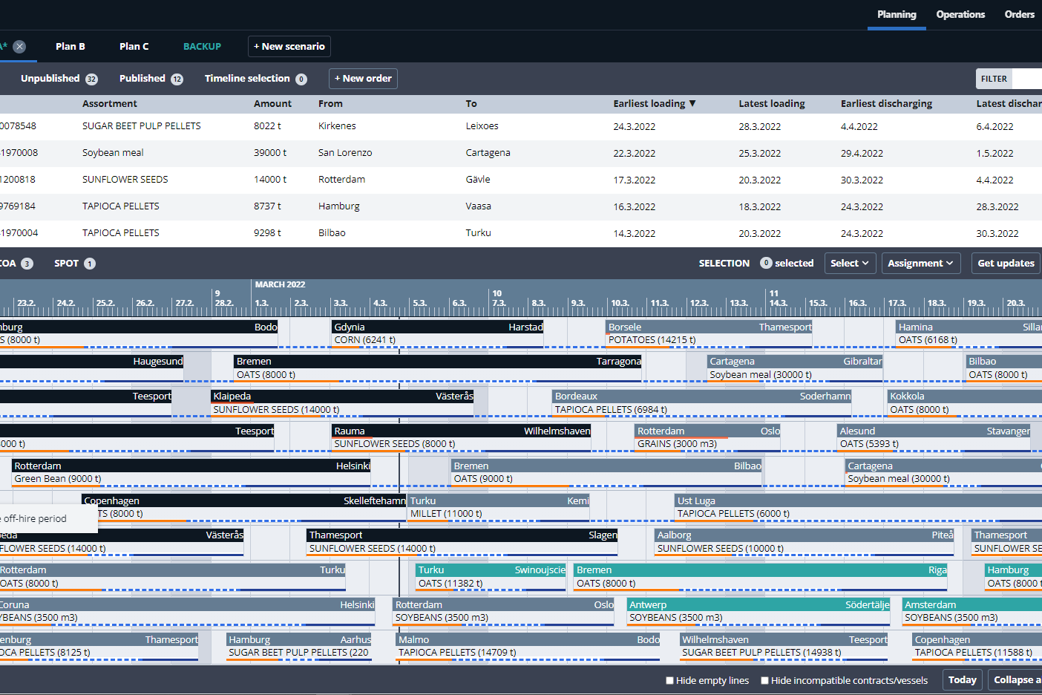Image resolution: width=1042 pixels, height=695 pixels.
Task: Open the Select dropdown
Action: coord(850,263)
